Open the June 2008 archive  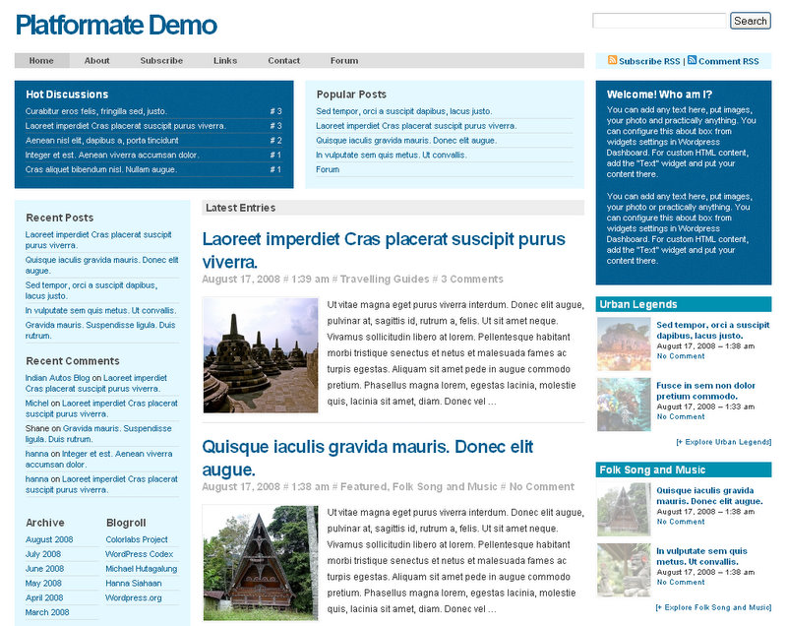[x=44, y=569]
